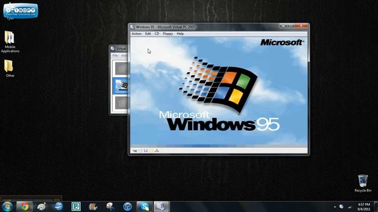Image resolution: width=378 pixels, height=212 pixels.
Task: Open the paint palette app on taskbar
Action: [x=41, y=207]
